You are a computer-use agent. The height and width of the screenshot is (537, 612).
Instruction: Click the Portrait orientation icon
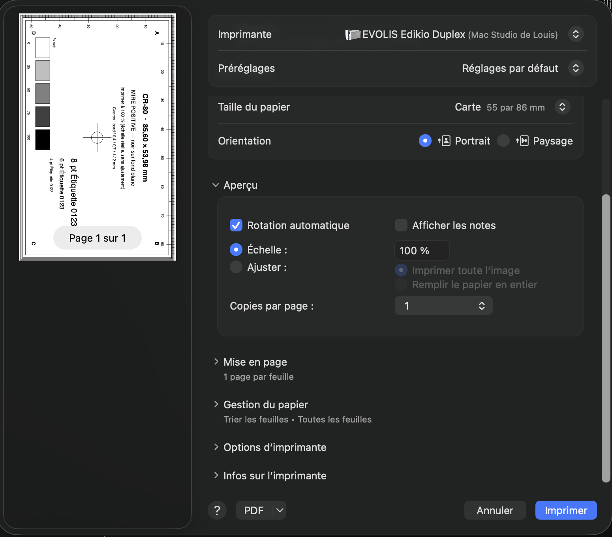tap(444, 141)
